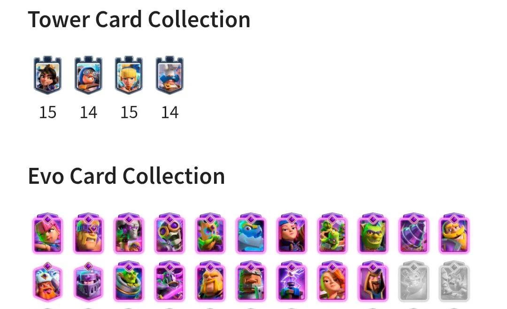Click the last greyed-out locked evo card
The height and width of the screenshot is (309, 507).
tap(454, 281)
